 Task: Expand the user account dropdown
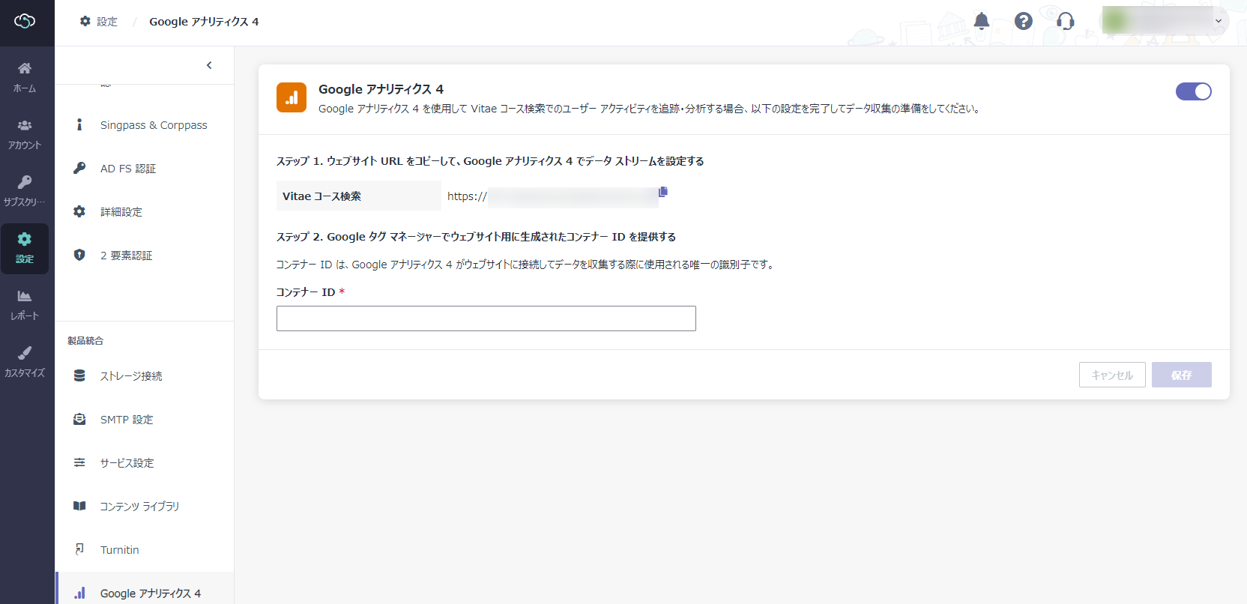[1219, 21]
